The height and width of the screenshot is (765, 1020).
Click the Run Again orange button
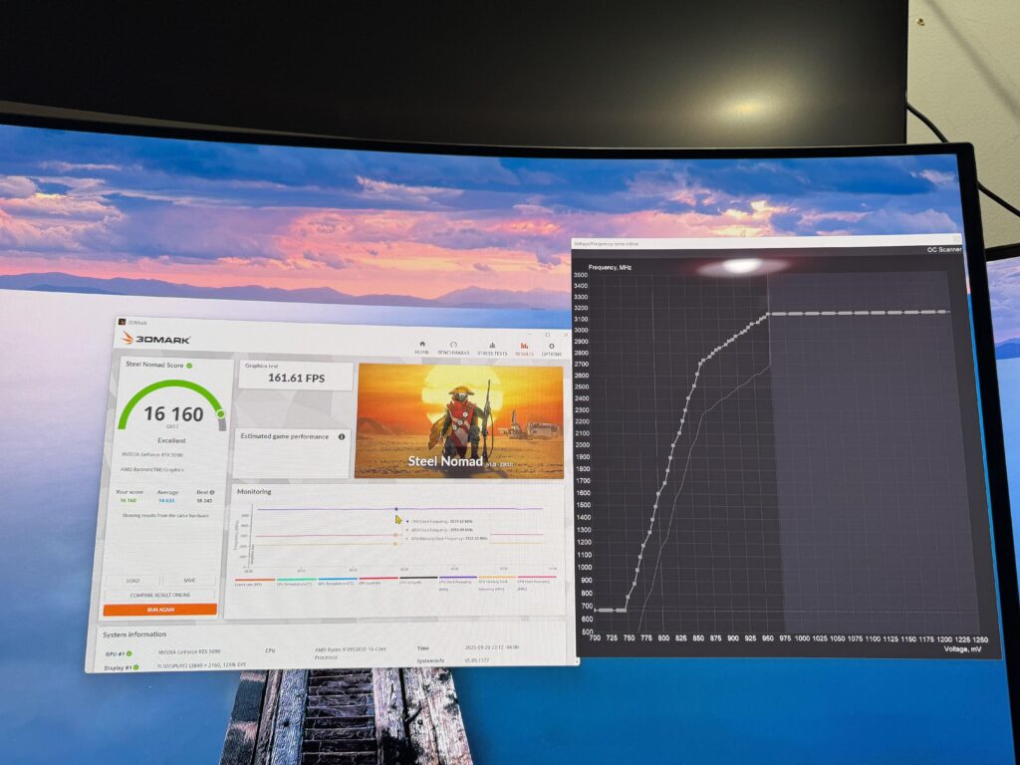tap(160, 610)
